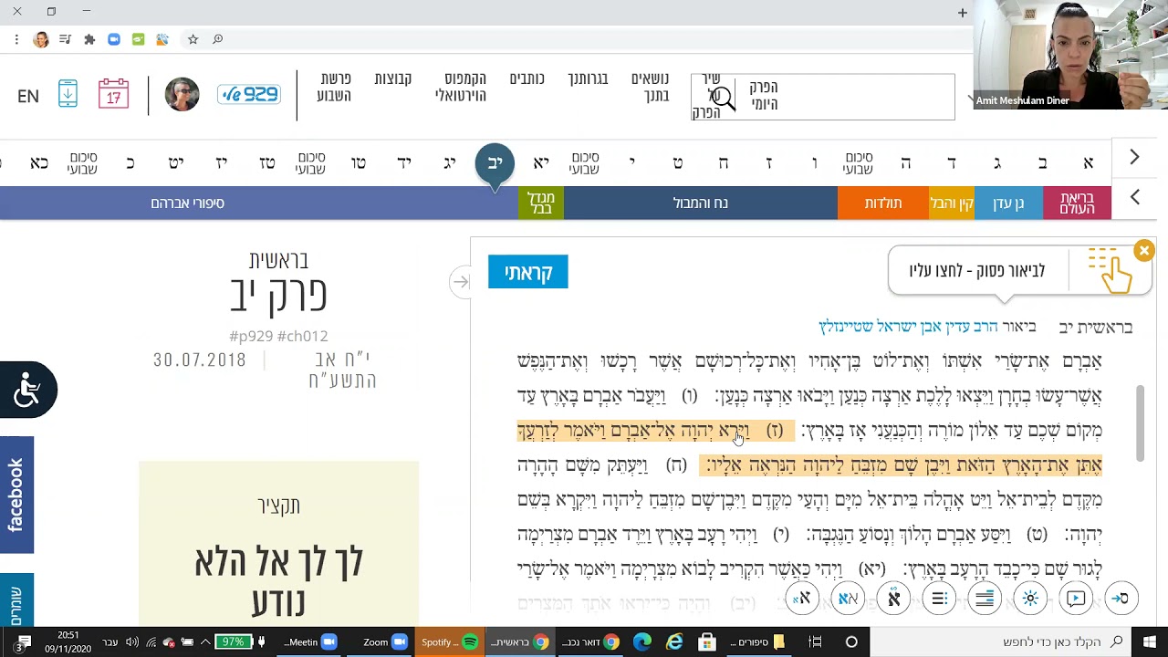Screen dimensions: 1168x657
Task: Click the zoom magnifier icon in address bar
Action: (x=218, y=39)
